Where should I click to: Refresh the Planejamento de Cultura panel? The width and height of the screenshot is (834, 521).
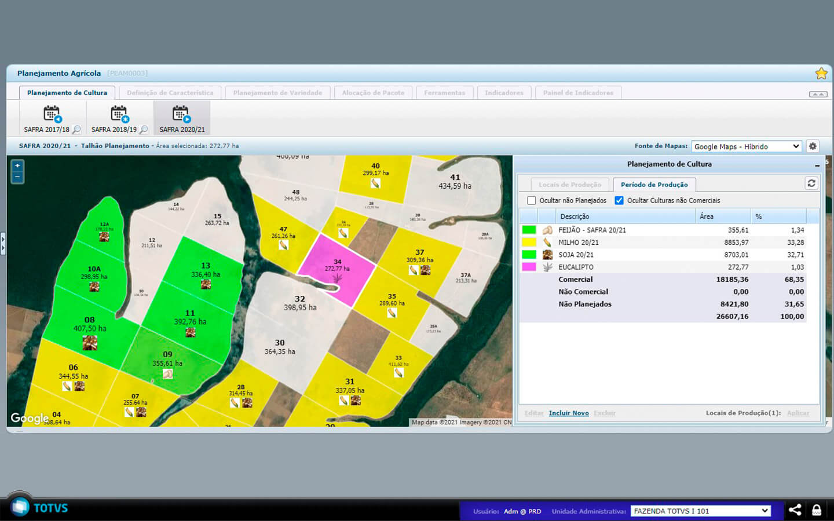click(x=811, y=184)
